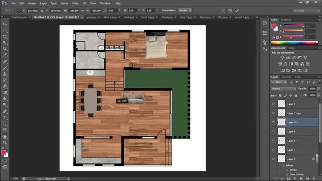Open the Essentials workspace dropdown
The height and width of the screenshot is (181, 322).
click(306, 11)
